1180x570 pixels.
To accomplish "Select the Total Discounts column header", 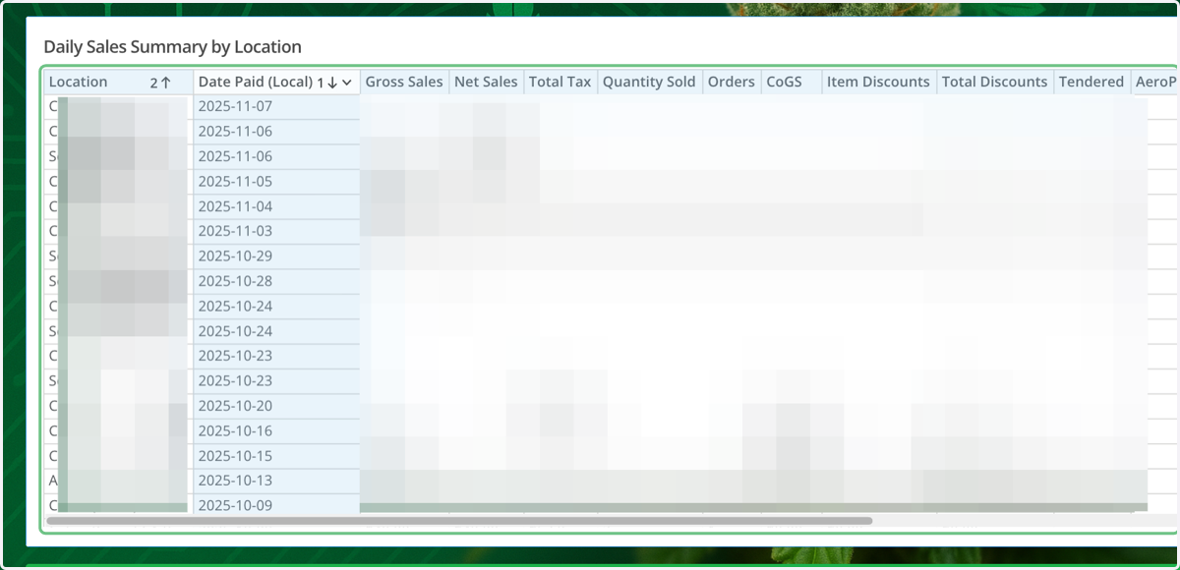I will point(995,82).
